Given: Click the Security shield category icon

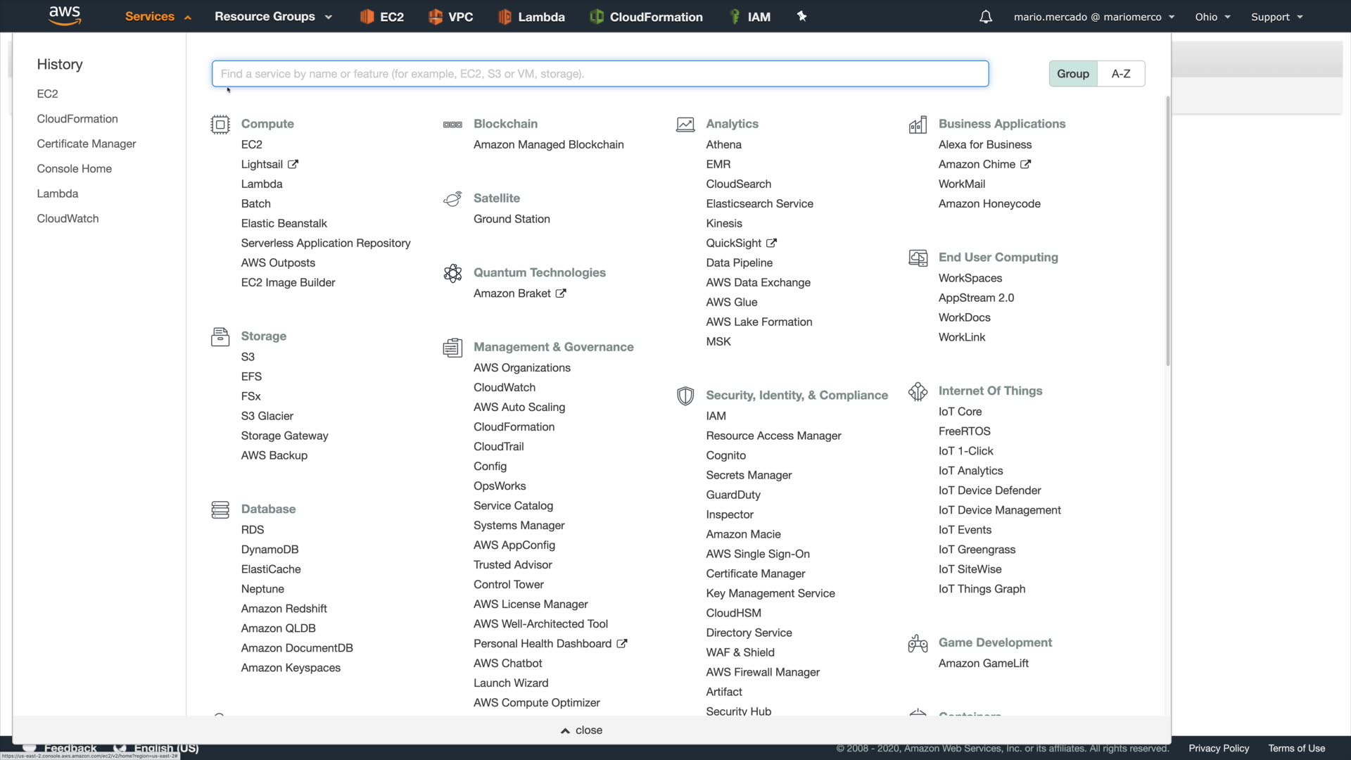Looking at the screenshot, I should pos(685,395).
